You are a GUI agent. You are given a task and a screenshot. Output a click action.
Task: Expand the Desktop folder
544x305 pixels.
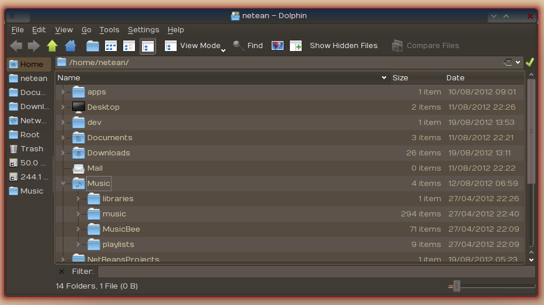[x=63, y=107]
